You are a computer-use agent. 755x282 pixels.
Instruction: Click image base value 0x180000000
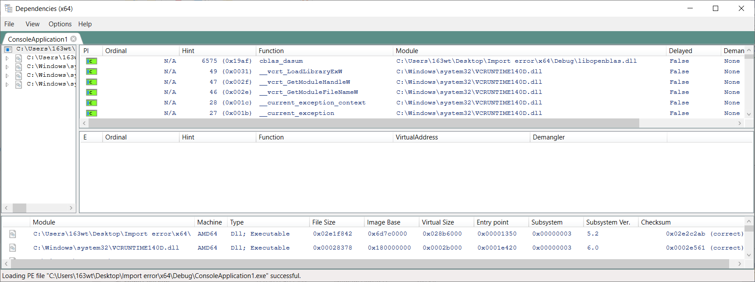389,248
